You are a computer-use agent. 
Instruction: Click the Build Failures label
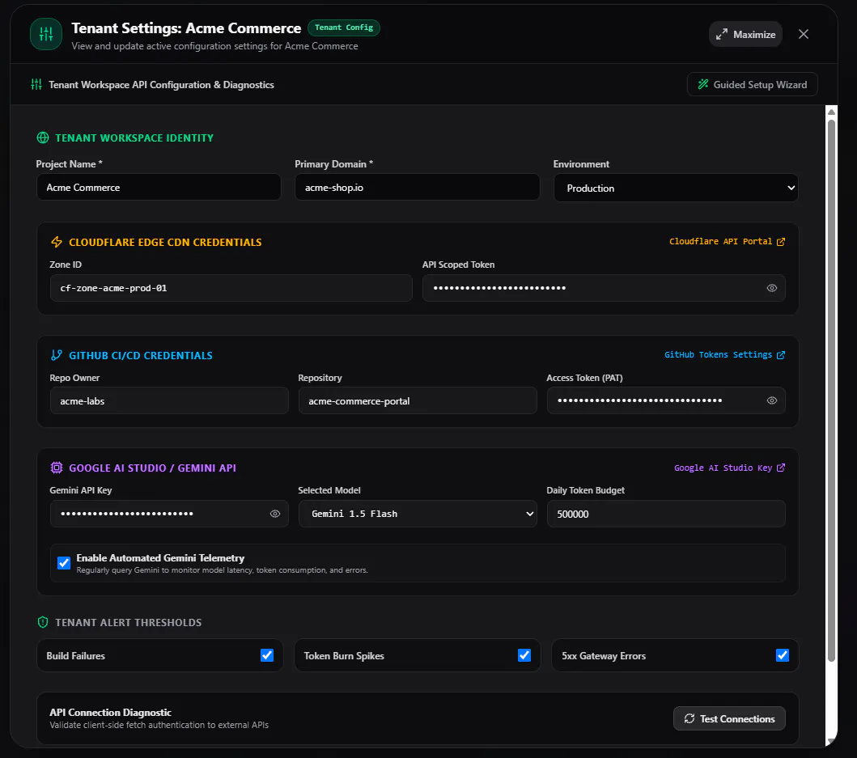[x=75, y=656]
